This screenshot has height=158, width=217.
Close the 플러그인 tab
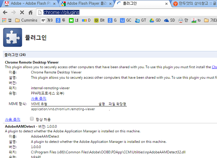[166, 4]
